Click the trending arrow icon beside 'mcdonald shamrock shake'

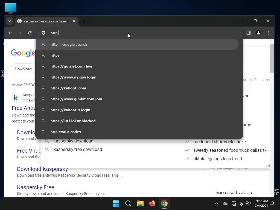(x=187, y=142)
